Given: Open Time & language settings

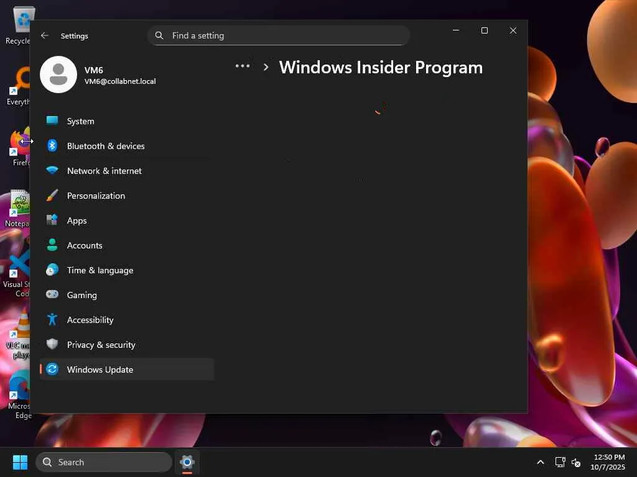Looking at the screenshot, I should pos(127,270).
